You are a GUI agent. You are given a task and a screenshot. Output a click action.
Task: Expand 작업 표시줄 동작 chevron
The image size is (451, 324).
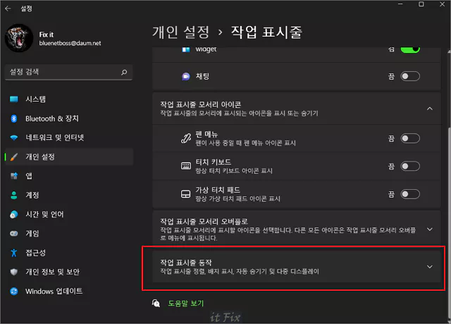point(430,267)
